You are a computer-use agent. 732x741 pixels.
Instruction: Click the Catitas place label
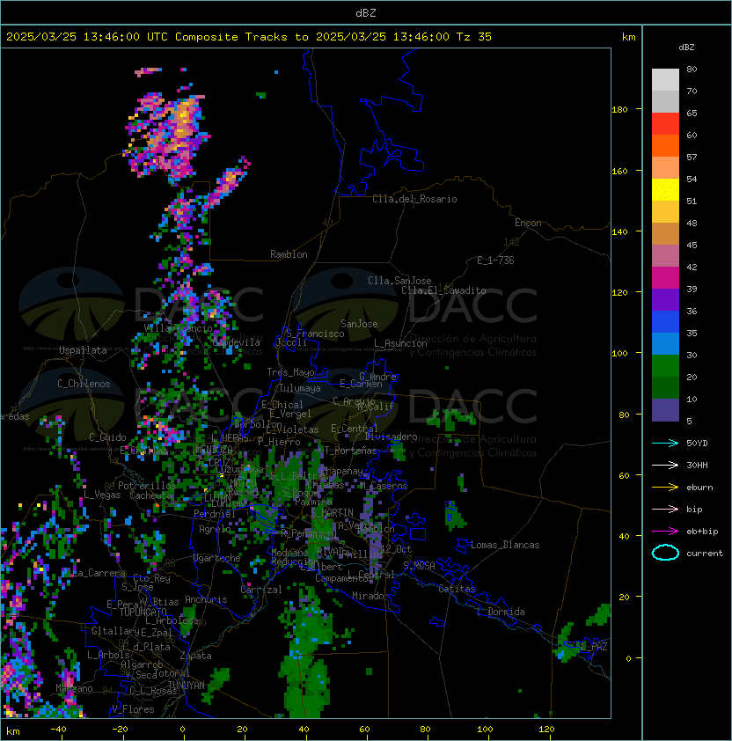point(457,589)
